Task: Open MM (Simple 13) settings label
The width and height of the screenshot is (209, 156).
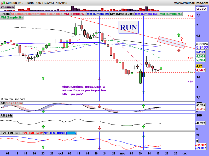Action: pyautogui.click(x=74, y=14)
